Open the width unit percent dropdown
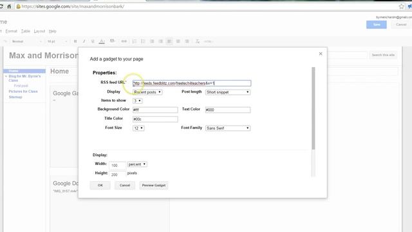This screenshot has height=232, width=412. click(x=137, y=164)
